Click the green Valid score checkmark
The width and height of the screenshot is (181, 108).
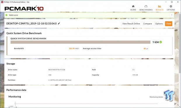point(6,15)
